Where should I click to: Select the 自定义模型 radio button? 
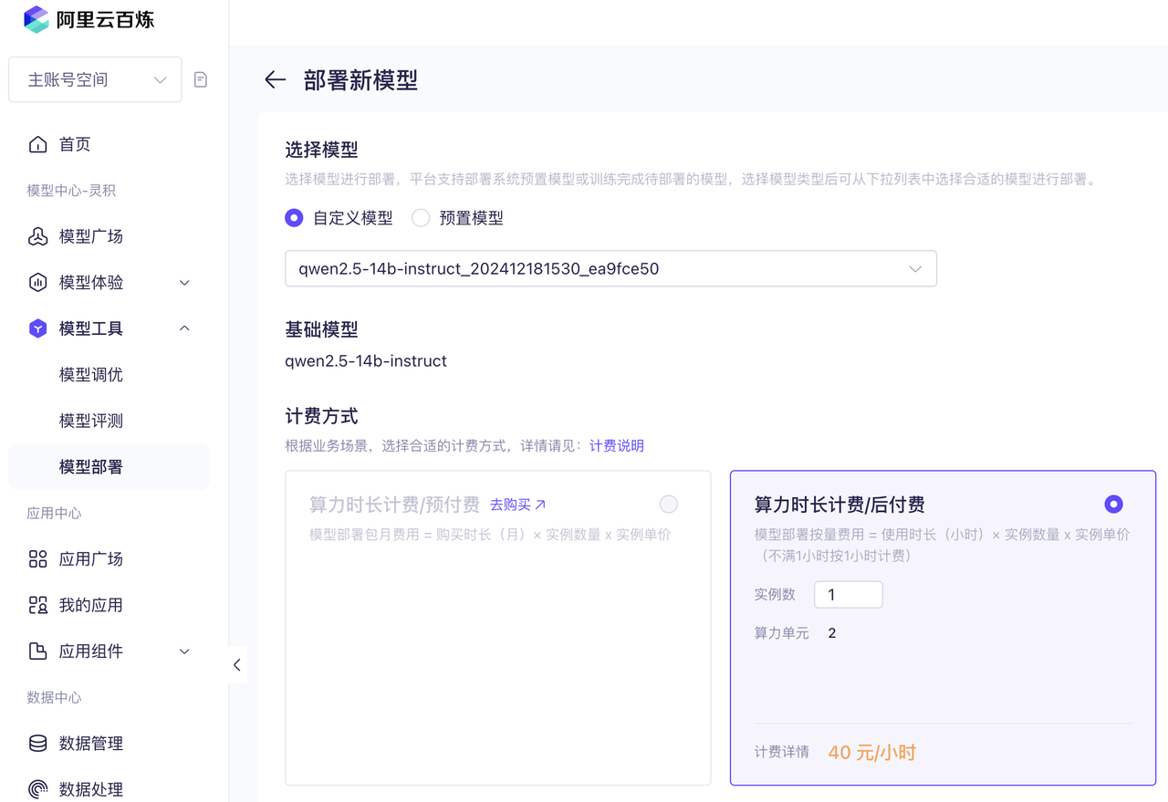pyautogui.click(x=294, y=218)
